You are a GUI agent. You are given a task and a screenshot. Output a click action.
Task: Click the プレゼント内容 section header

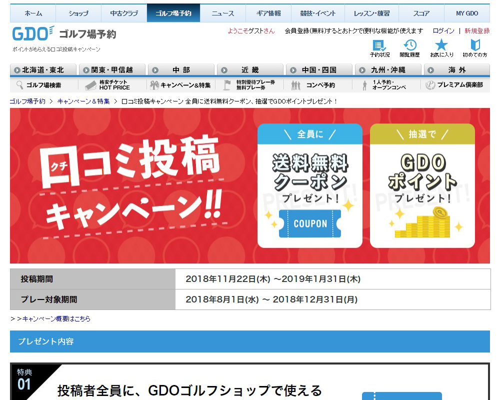(x=250, y=341)
